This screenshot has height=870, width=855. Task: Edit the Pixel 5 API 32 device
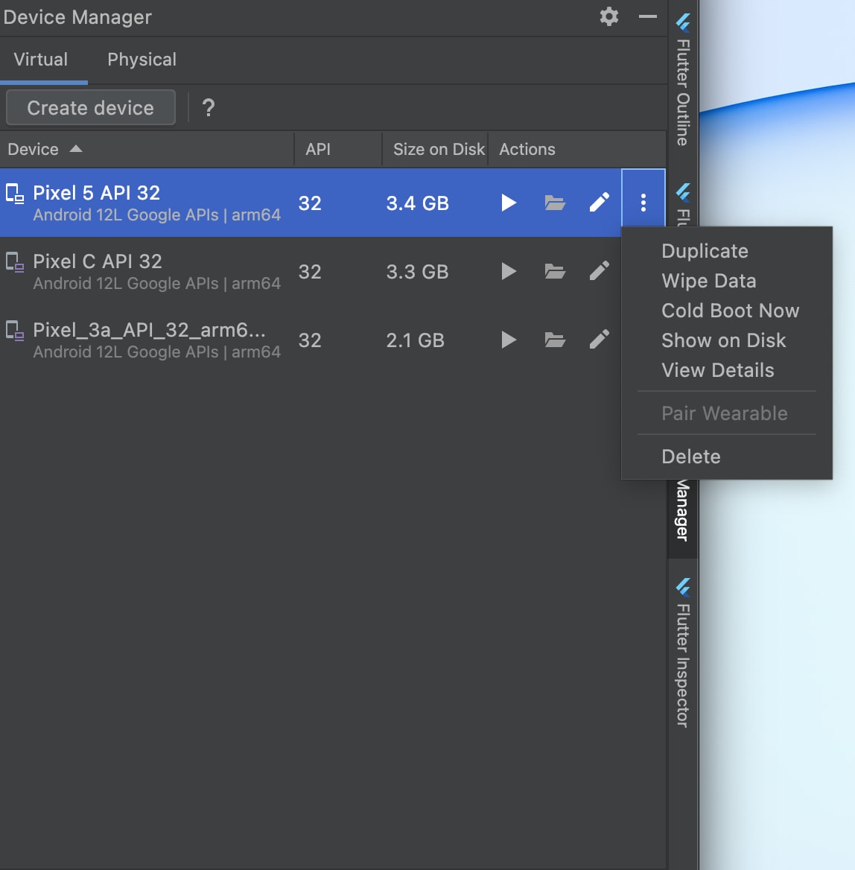(x=600, y=203)
